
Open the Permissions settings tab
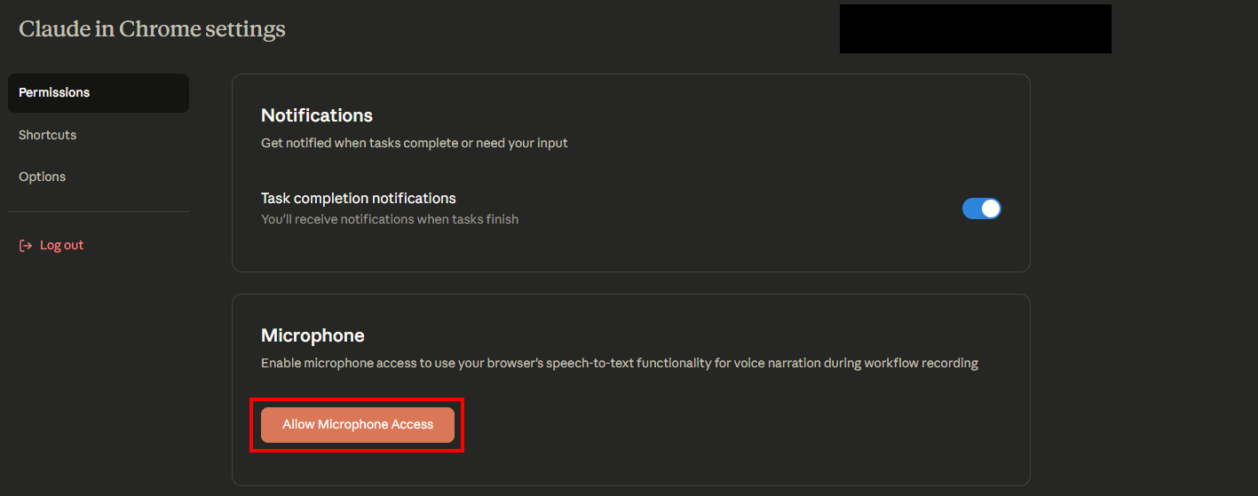(99, 92)
